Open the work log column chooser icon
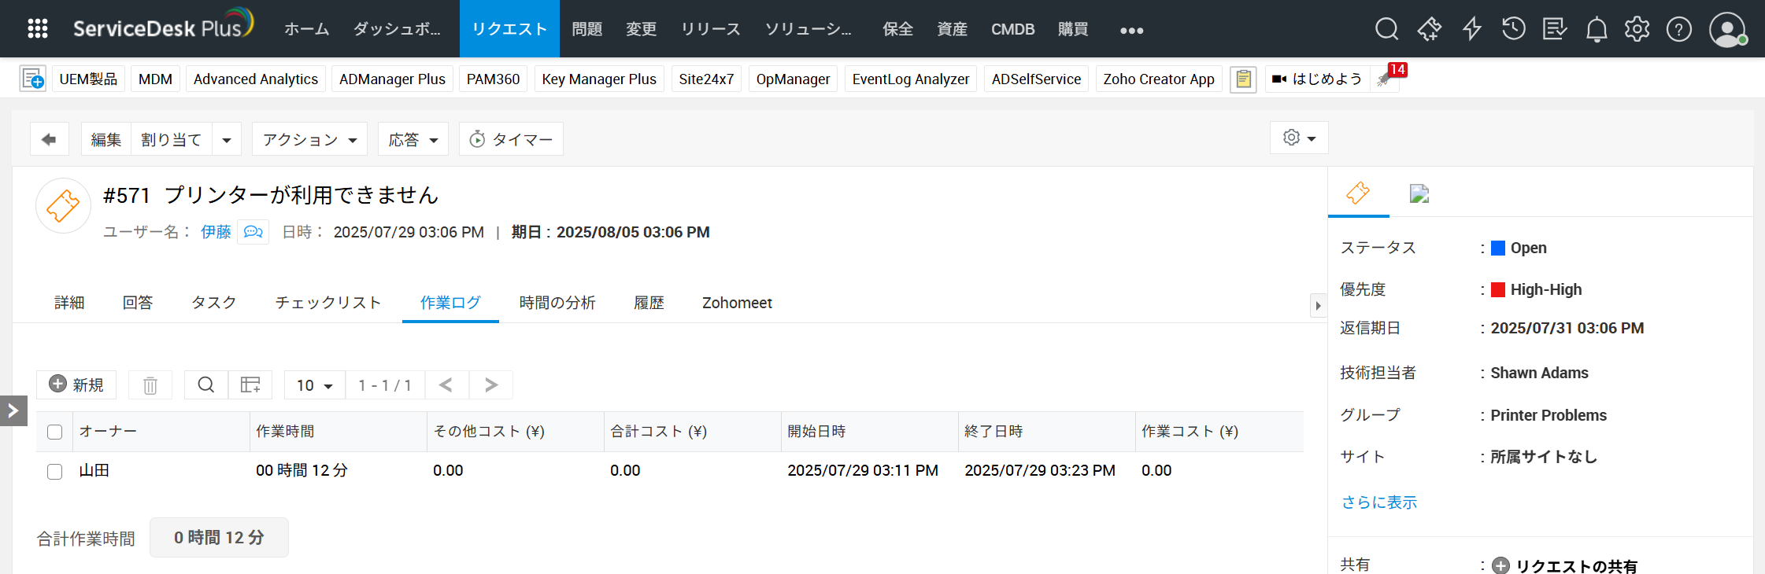The height and width of the screenshot is (574, 1765). coord(250,385)
